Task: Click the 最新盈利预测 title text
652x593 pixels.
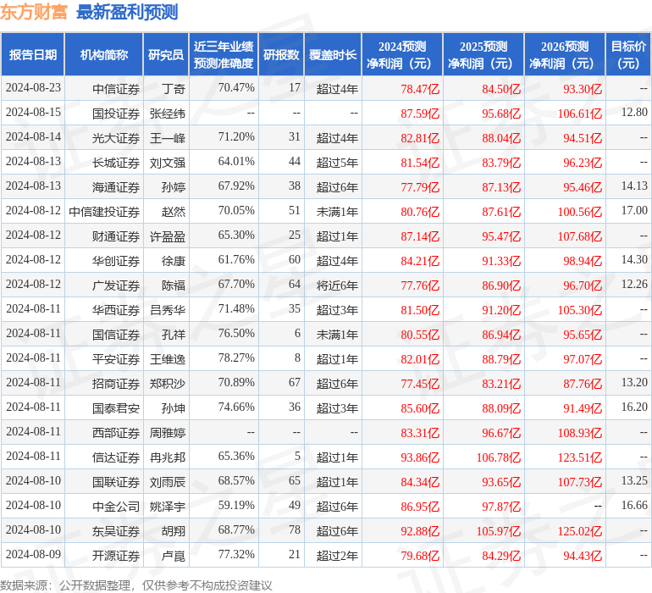Action: (x=127, y=12)
